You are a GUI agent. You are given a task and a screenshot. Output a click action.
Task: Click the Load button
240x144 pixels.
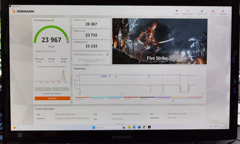click(43, 89)
